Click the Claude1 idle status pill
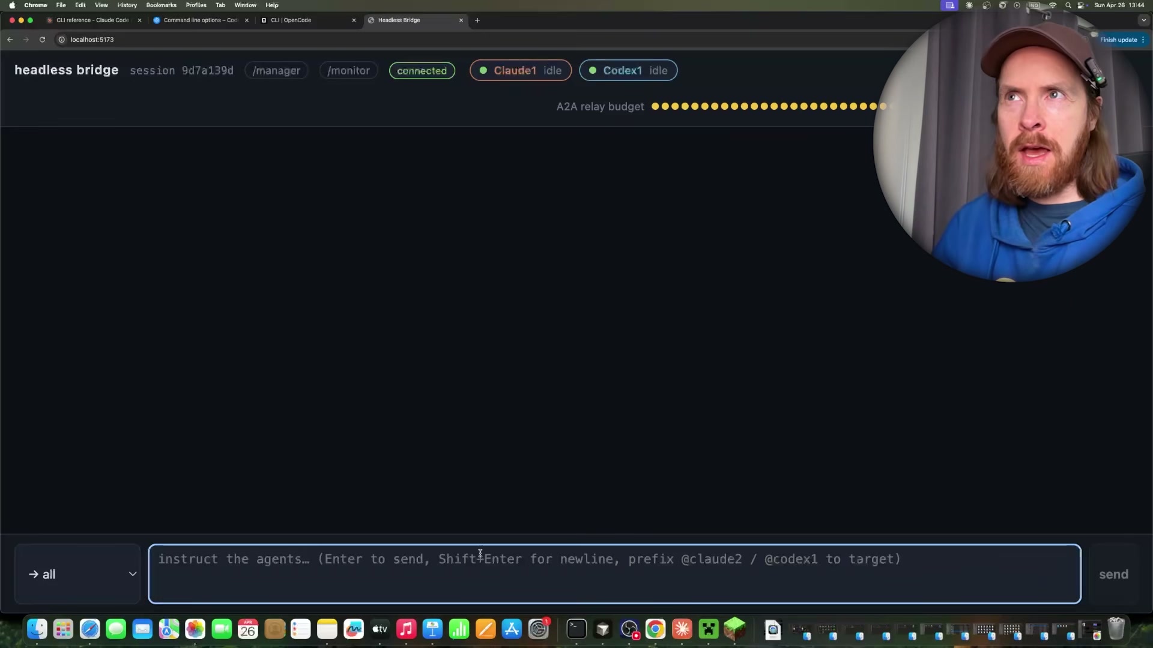1153x648 pixels. pos(520,70)
